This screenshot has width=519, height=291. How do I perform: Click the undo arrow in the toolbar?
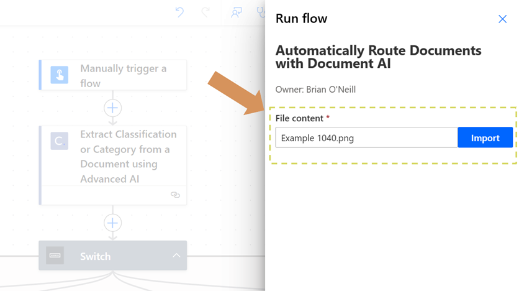[x=179, y=12]
